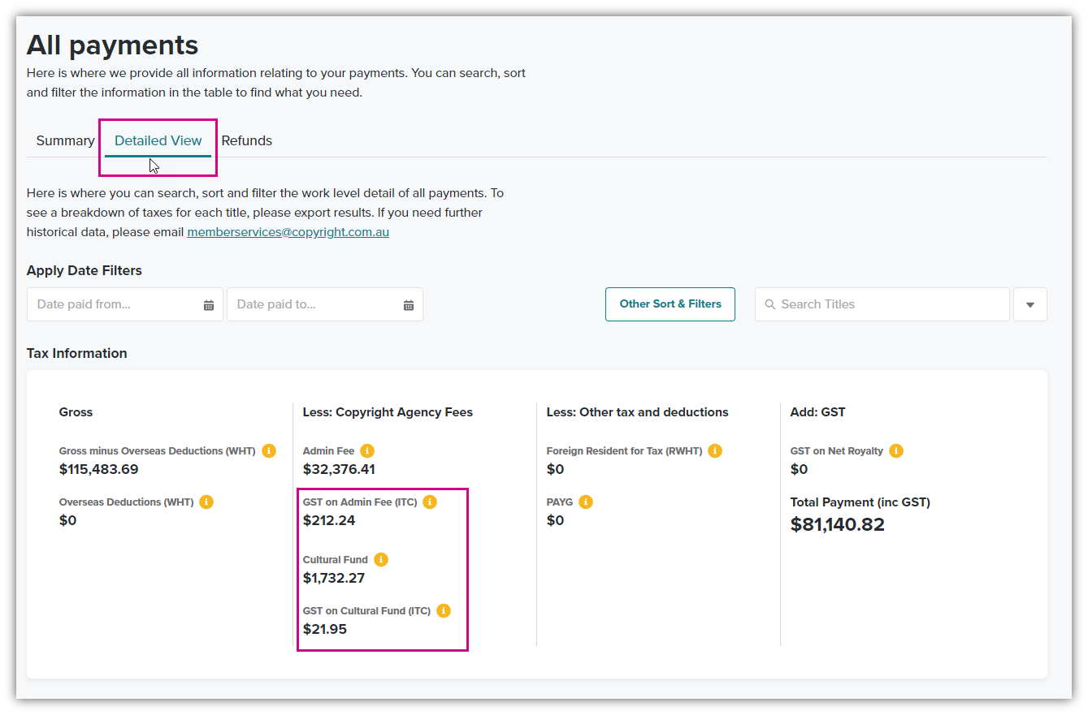The width and height of the screenshot is (1088, 715).
Task: Click Less: Copyright Agency Fees heading
Action: (x=388, y=411)
